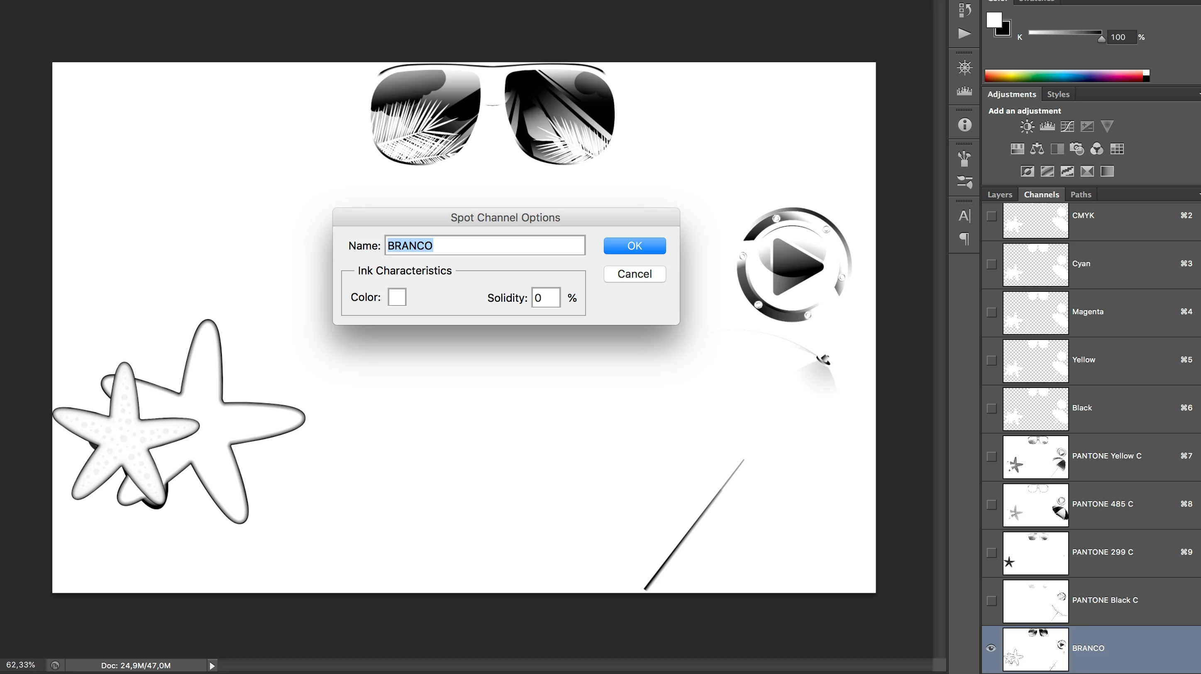The height and width of the screenshot is (674, 1201).
Task: Add a Curves adjustment
Action: pos(1067,126)
